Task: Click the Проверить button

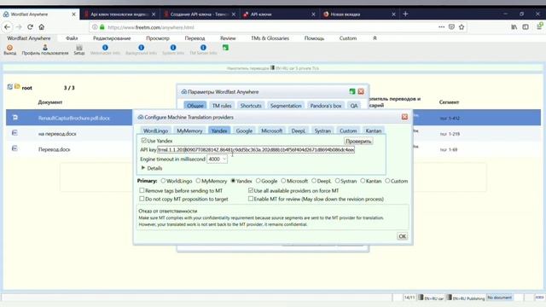Action: point(358,141)
